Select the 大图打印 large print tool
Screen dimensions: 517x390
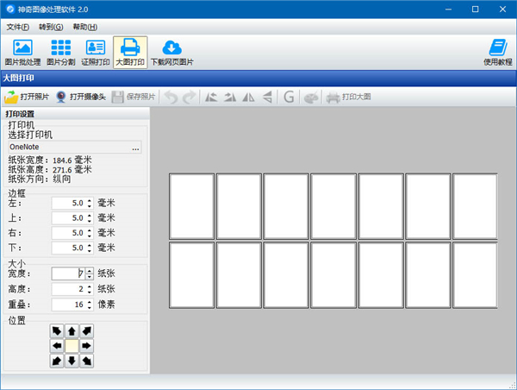[130, 52]
